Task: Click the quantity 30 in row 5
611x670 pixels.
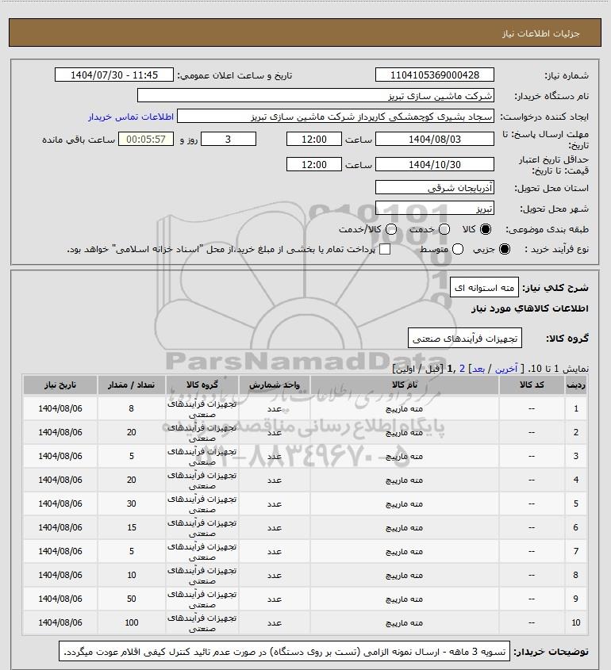Action: coord(131,503)
